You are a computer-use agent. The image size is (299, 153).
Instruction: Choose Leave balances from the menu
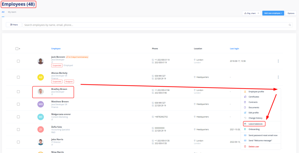click(x=255, y=124)
